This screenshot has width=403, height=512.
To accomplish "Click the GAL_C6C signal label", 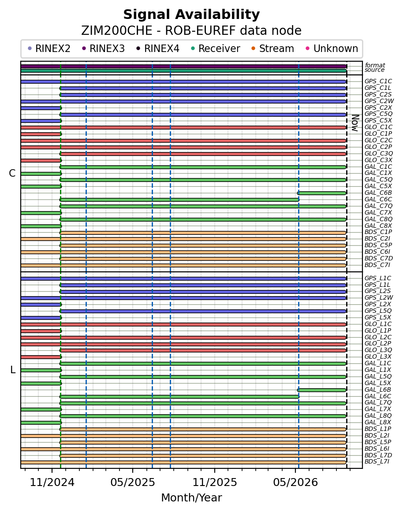I will click(378, 199).
